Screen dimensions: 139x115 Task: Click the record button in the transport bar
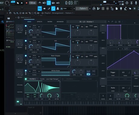(x=27, y=3)
